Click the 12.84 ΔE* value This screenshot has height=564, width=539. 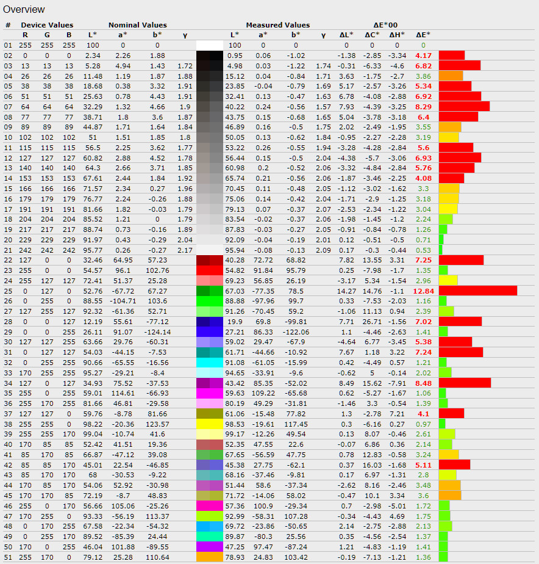coord(423,291)
